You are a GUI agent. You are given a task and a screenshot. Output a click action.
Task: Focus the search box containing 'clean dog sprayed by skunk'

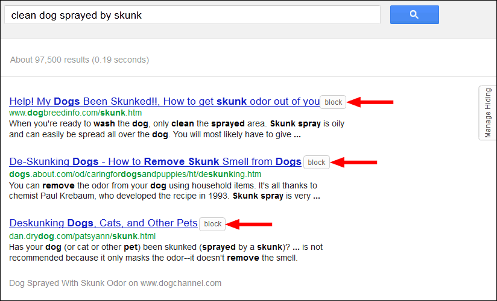(192, 15)
